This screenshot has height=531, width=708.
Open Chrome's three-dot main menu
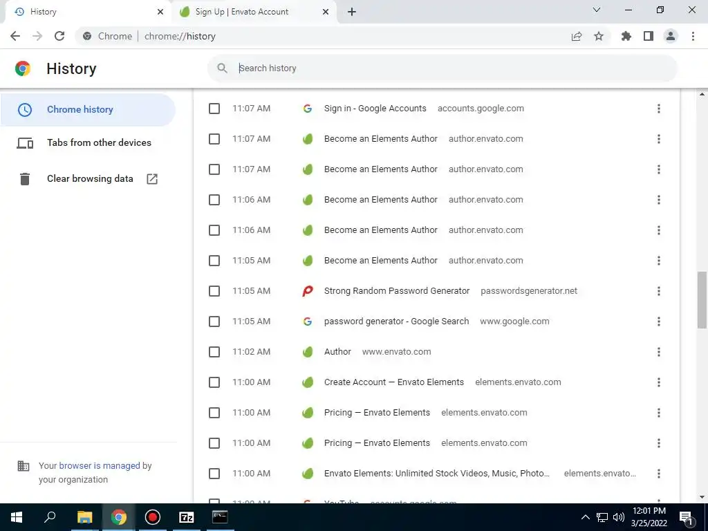[x=693, y=36]
